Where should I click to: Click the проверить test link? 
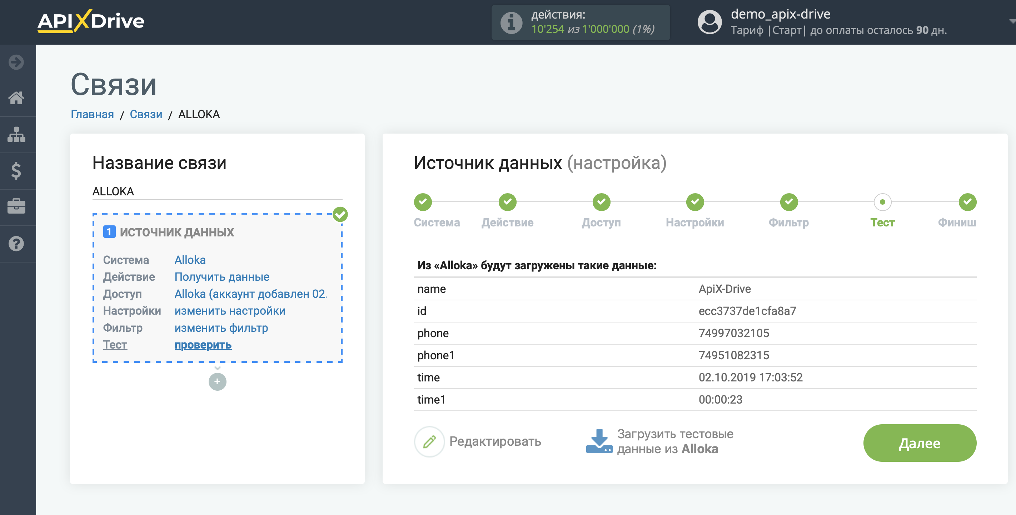[203, 345]
